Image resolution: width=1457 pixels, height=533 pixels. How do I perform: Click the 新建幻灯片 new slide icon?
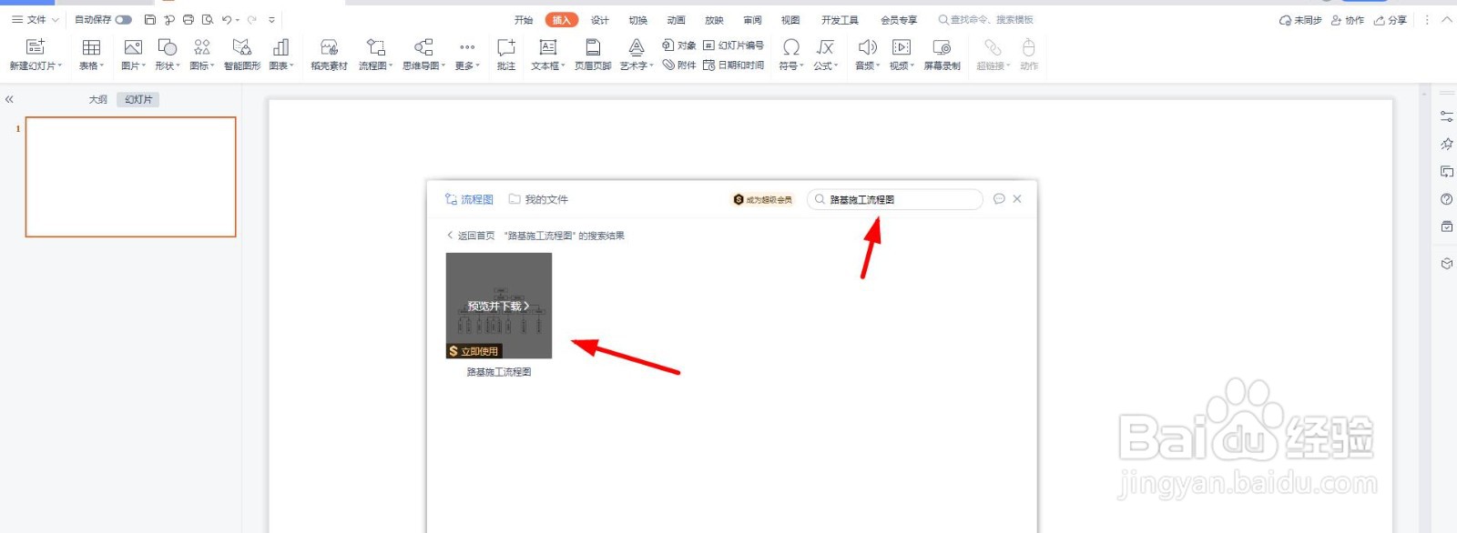(x=36, y=47)
